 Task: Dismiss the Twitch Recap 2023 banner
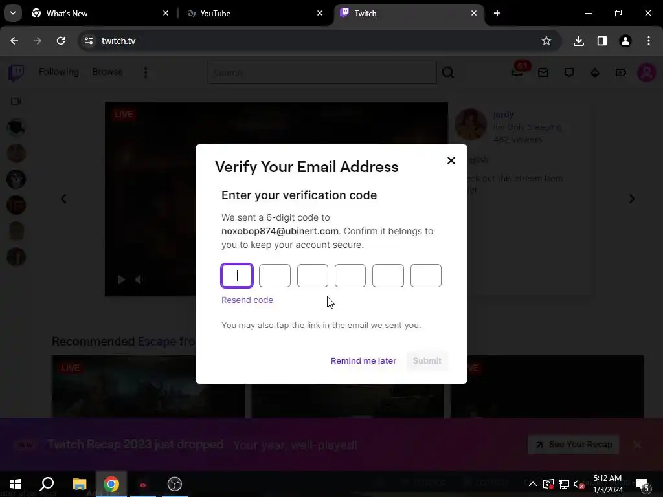click(x=637, y=445)
